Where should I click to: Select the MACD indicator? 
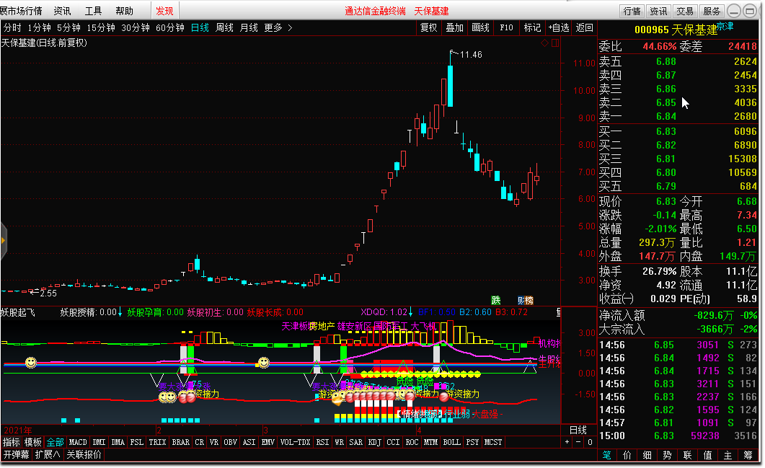pos(78,442)
